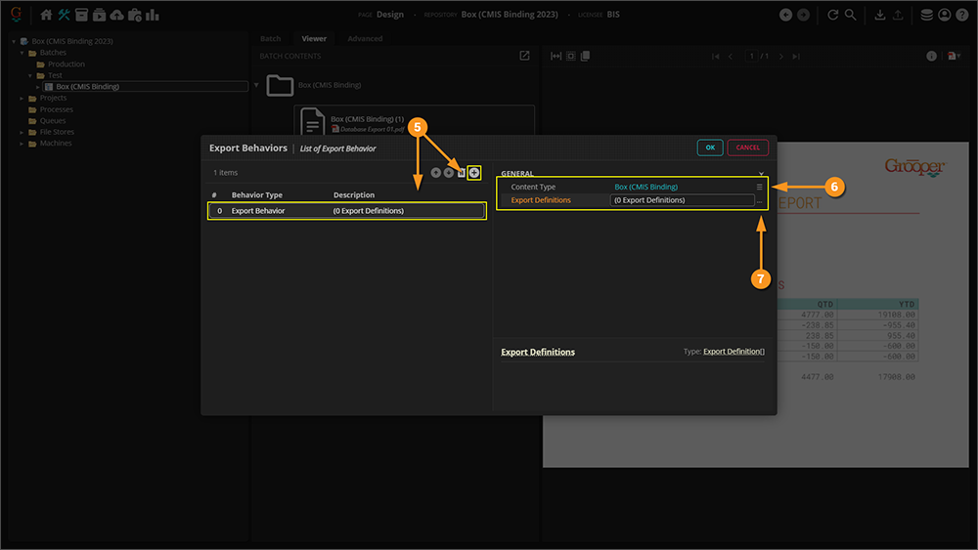Click the Grooper logo icon in top bar
This screenshot has width=978, height=550.
[17, 14]
